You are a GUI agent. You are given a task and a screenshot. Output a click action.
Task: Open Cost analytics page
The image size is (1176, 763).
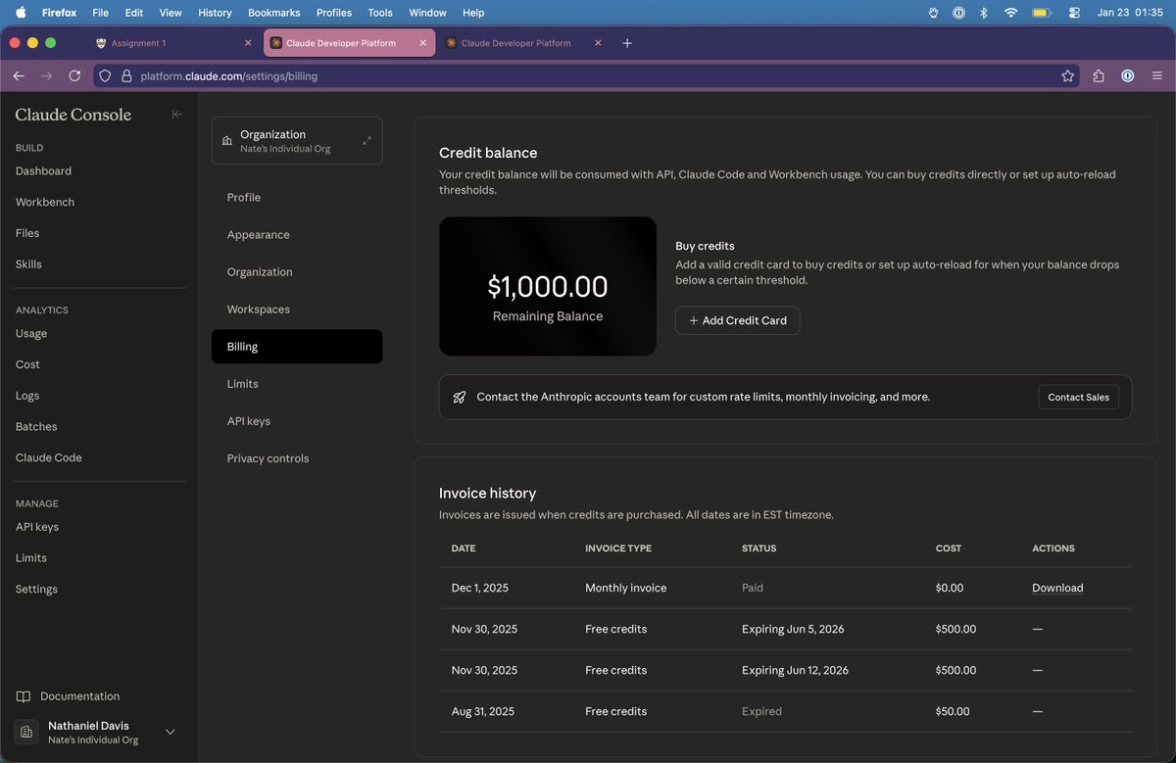click(27, 364)
